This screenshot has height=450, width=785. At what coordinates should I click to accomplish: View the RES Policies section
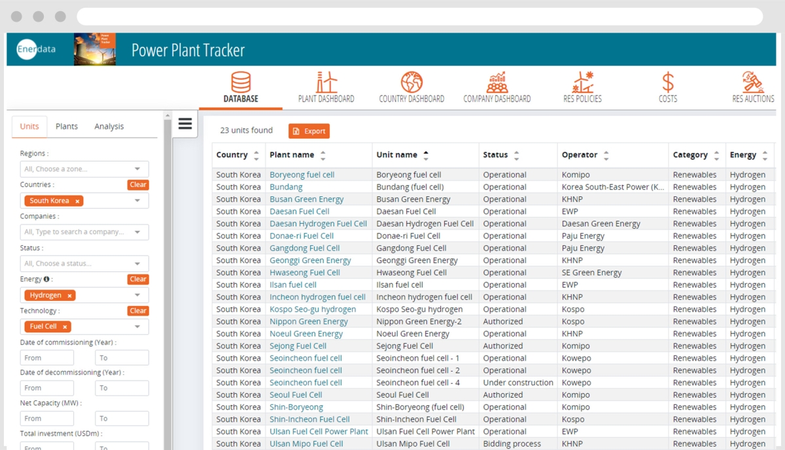pos(582,86)
